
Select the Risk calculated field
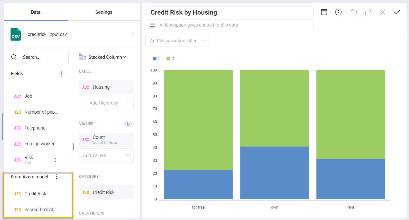pos(29,160)
